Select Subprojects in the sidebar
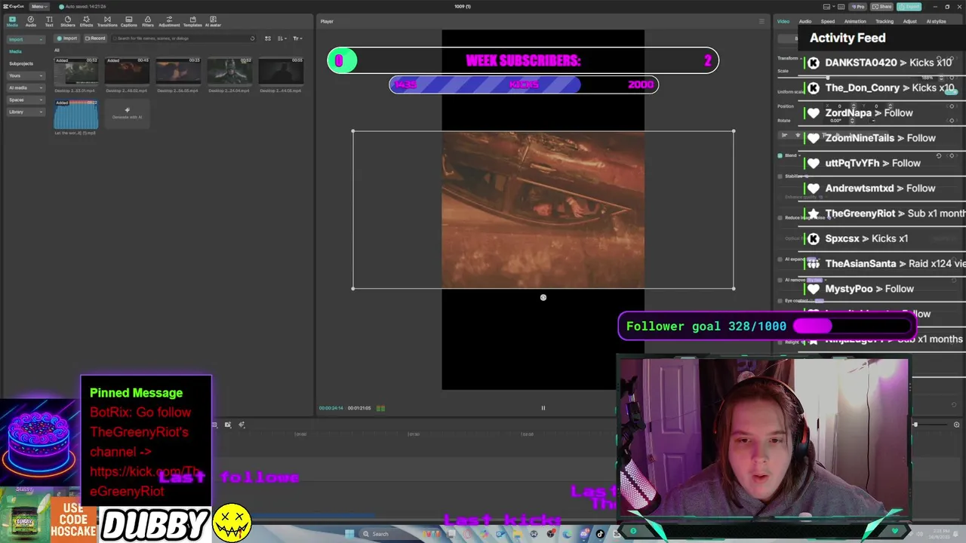 click(21, 63)
